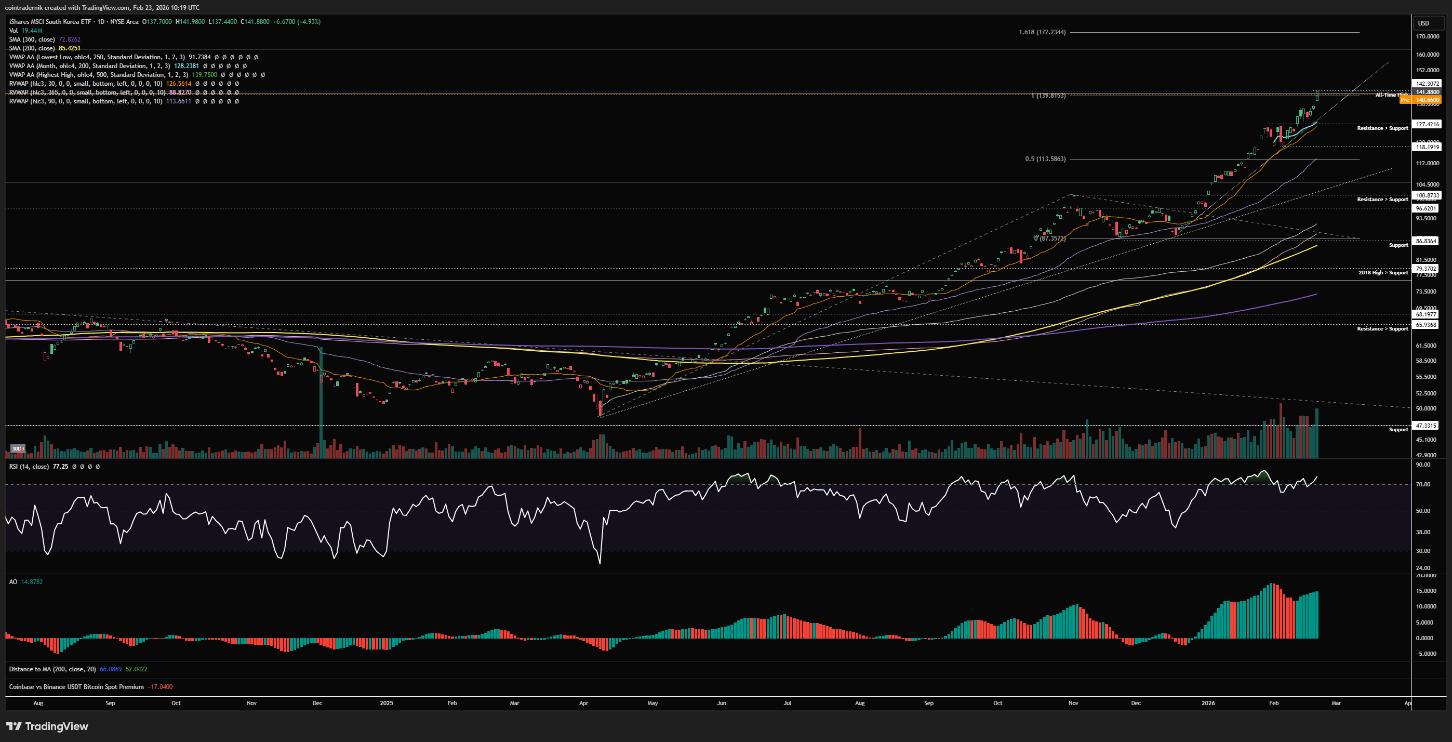Click the orange Pre market price tag
Image resolution: width=1452 pixels, height=742 pixels.
point(1420,100)
